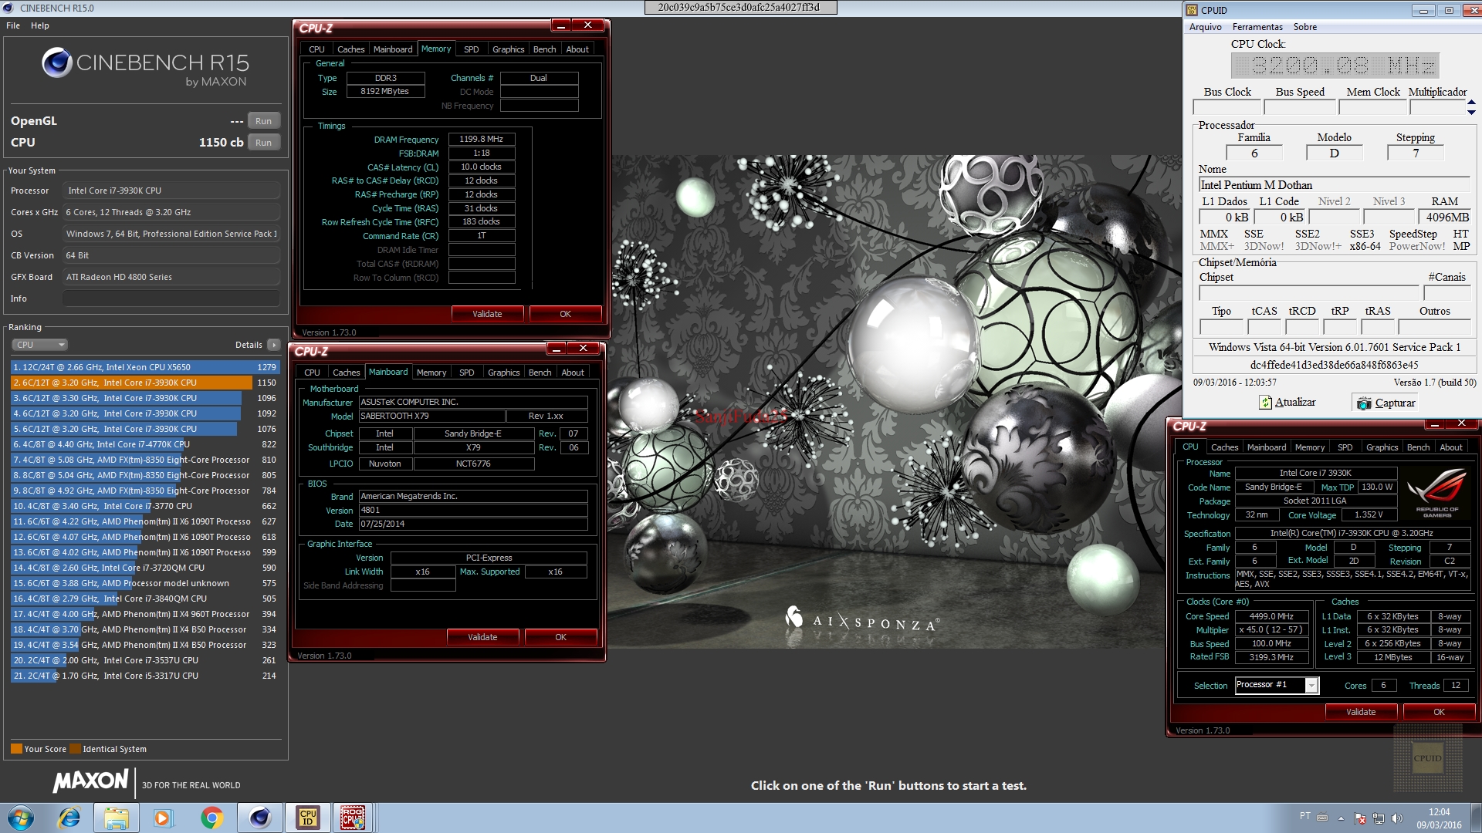The height and width of the screenshot is (833, 1482).
Task: Open the CPU ranking type dropdown
Action: pos(39,345)
